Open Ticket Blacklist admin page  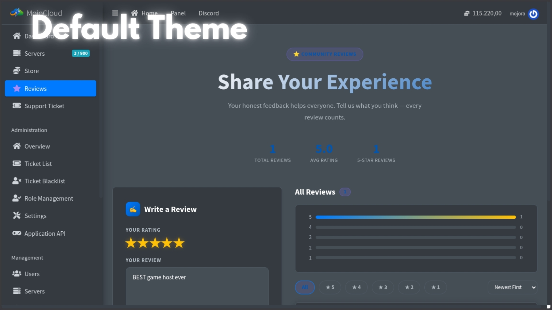[x=45, y=181]
